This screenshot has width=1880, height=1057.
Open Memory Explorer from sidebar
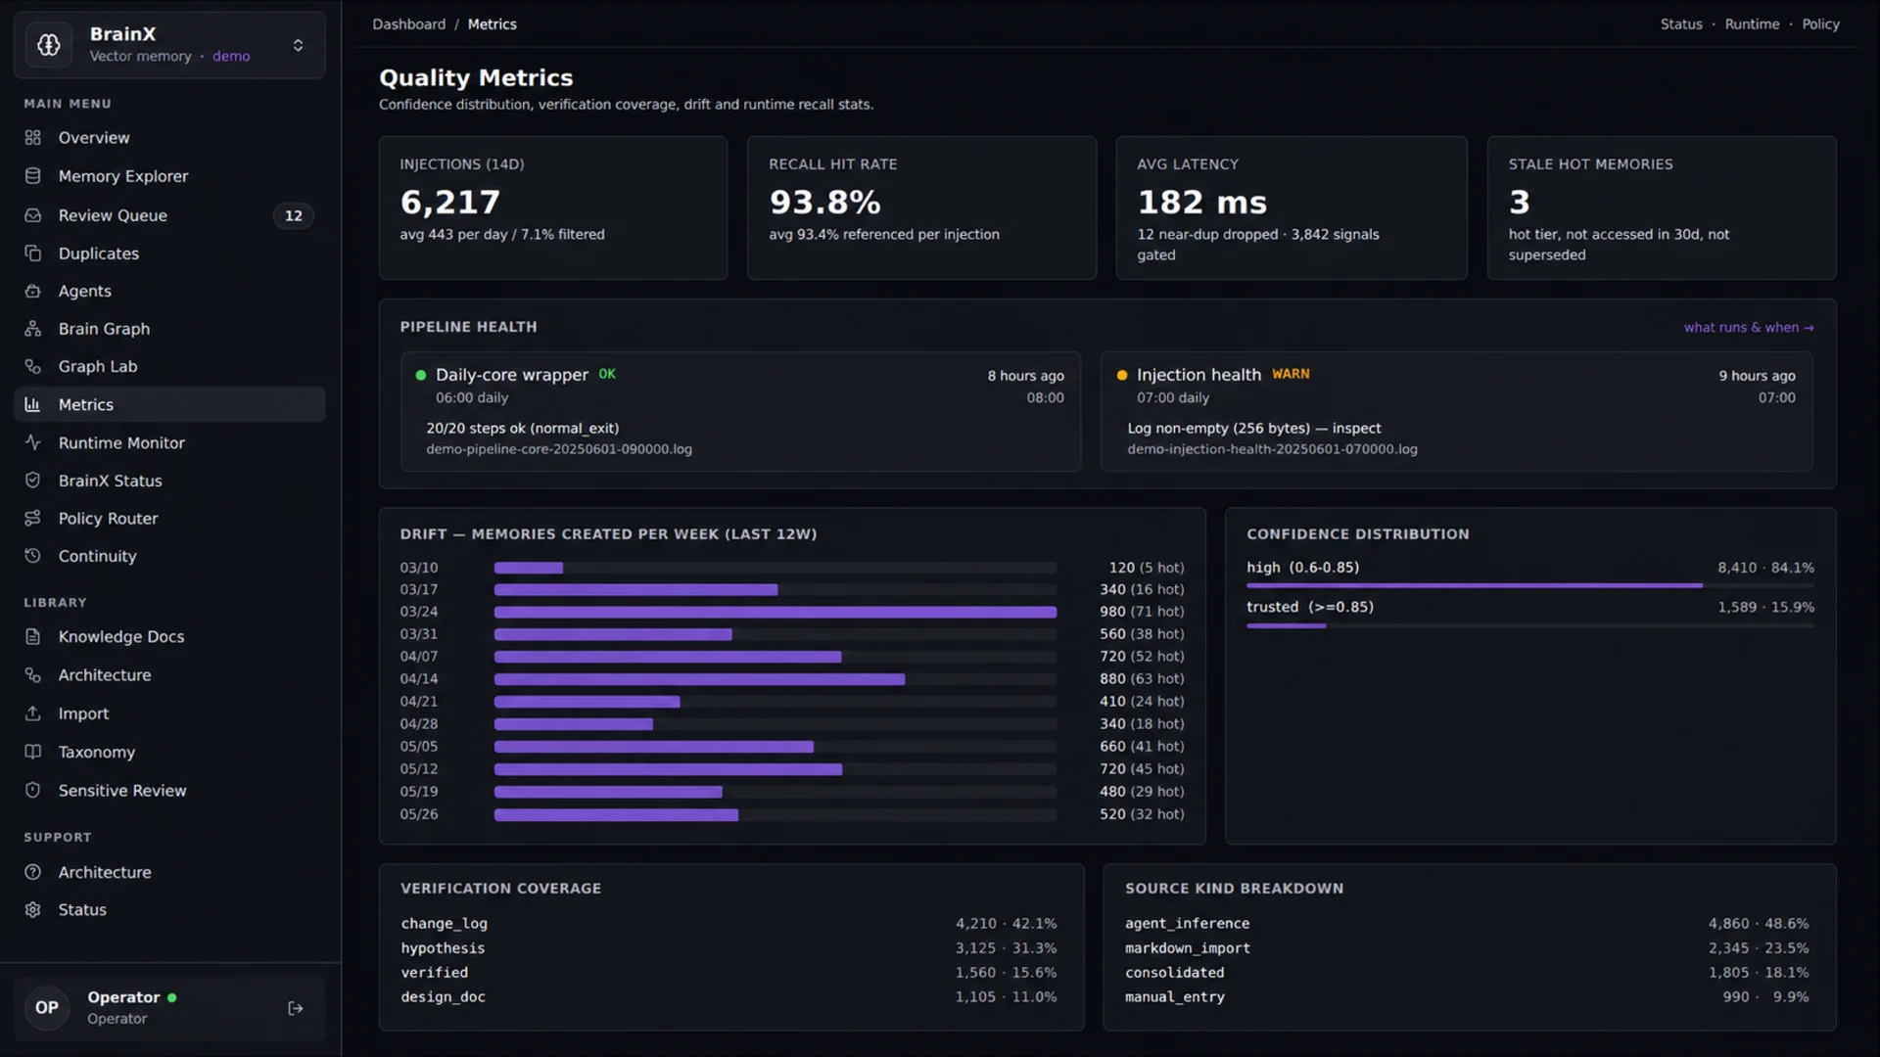click(x=169, y=176)
